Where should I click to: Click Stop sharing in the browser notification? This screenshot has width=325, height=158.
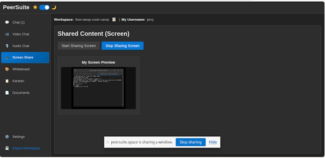(191, 142)
